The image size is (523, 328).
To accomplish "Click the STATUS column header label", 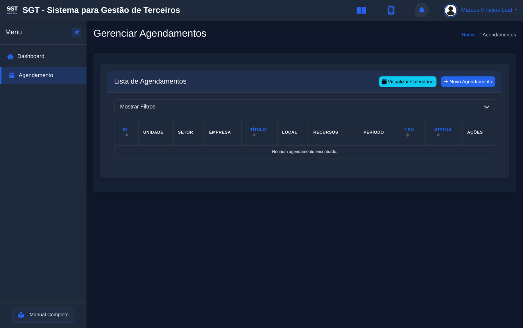I will point(443,129).
